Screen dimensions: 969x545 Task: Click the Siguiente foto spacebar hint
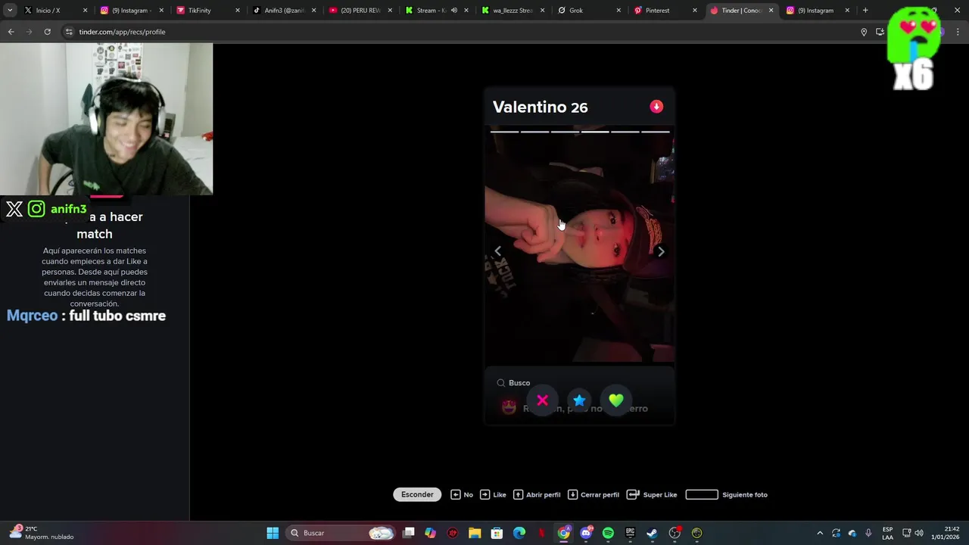[x=727, y=494]
